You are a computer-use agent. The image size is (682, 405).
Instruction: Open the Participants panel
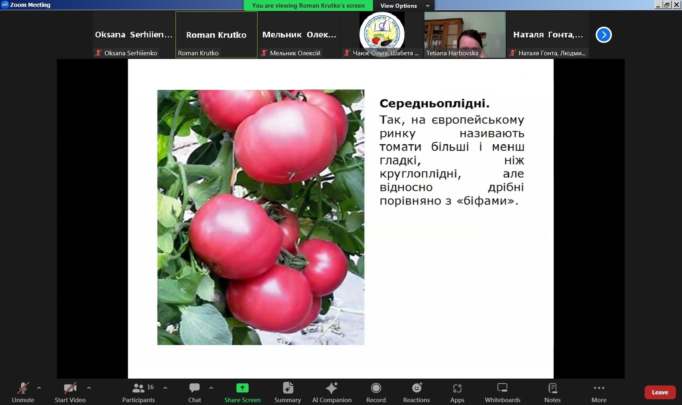point(139,392)
